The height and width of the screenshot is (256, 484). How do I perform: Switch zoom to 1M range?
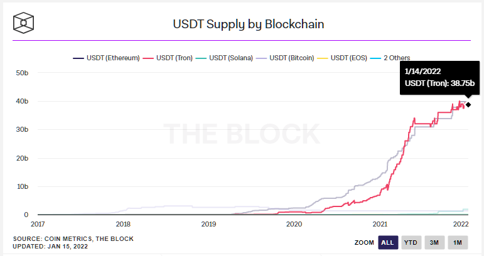pyautogui.click(x=458, y=243)
